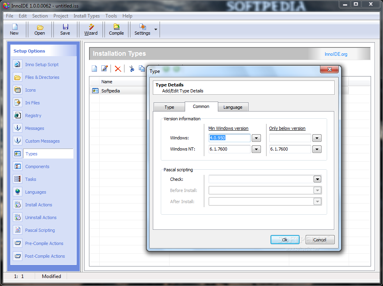The image size is (383, 286).
Task: Expand Windows min version dropdown
Action: [x=256, y=138]
